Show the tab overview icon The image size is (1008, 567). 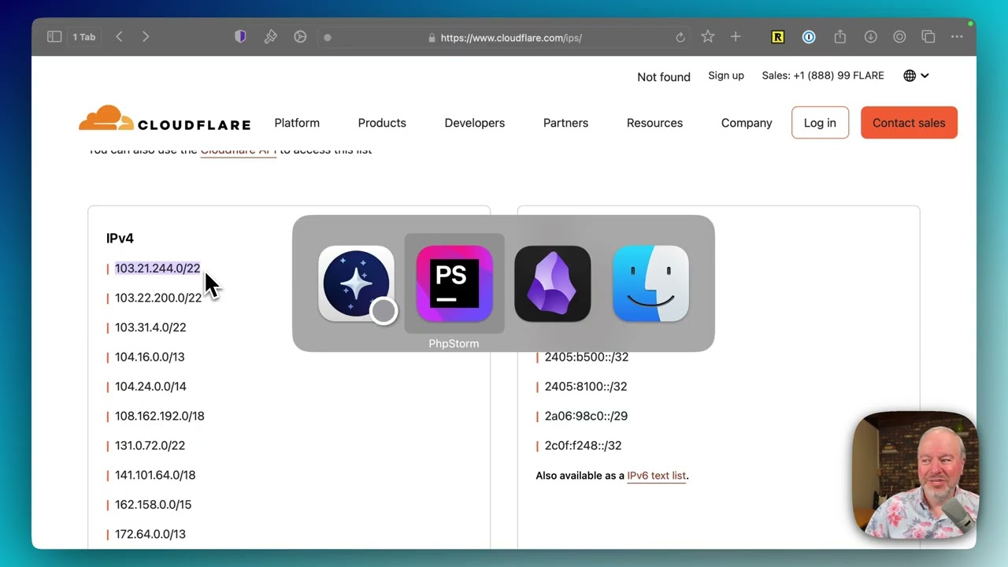[928, 37]
